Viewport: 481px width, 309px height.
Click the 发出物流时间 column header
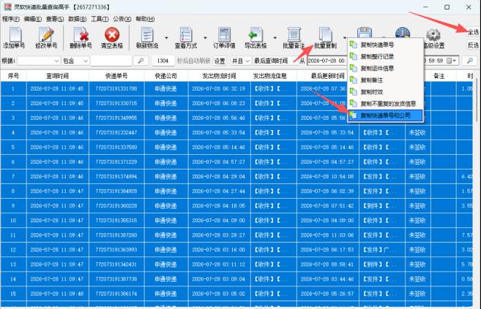coord(219,76)
